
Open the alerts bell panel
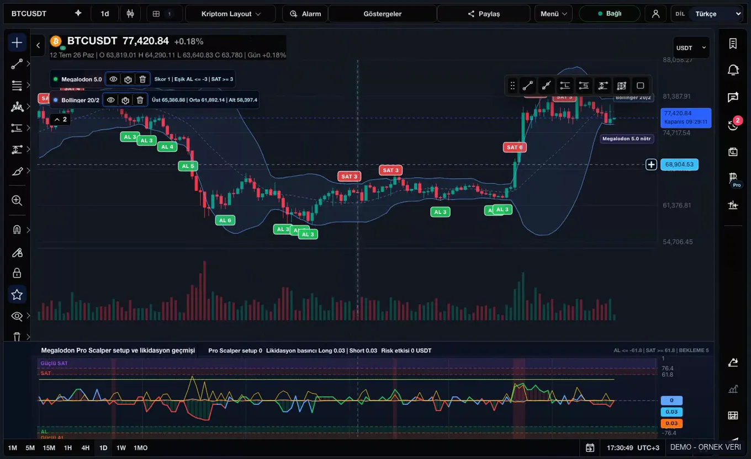coord(733,71)
